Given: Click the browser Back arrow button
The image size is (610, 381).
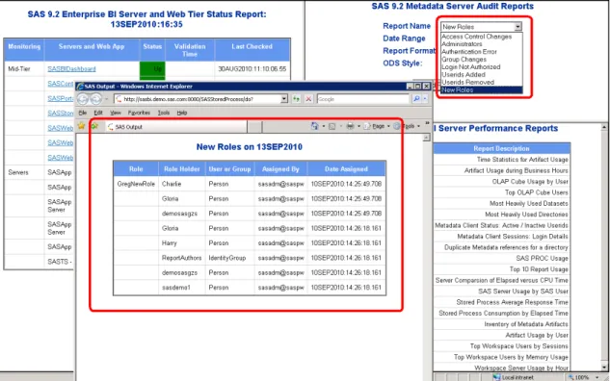Looking at the screenshot, I should [83, 99].
